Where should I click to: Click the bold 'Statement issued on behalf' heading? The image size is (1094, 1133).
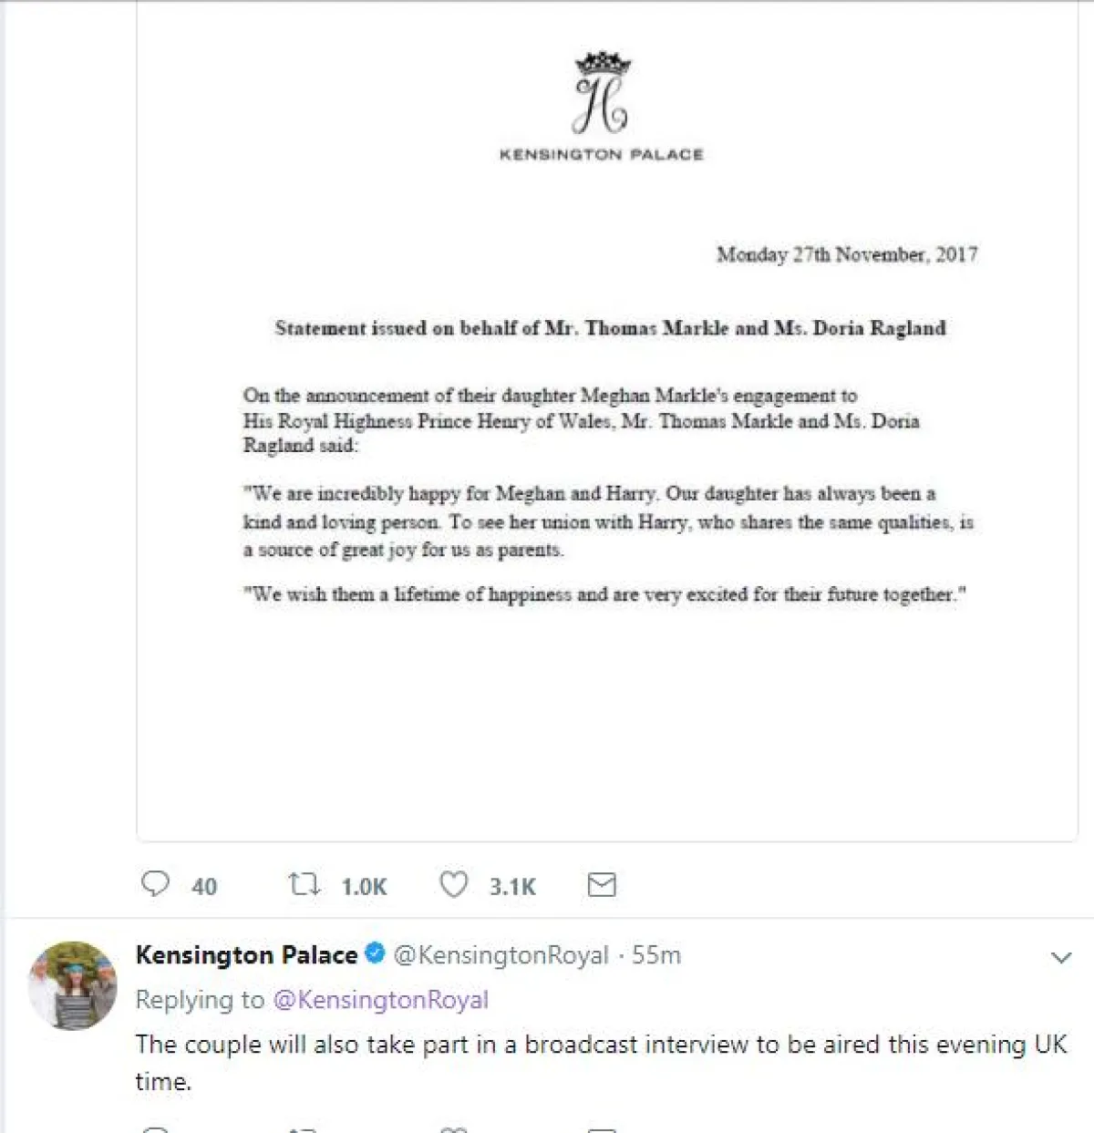click(610, 328)
